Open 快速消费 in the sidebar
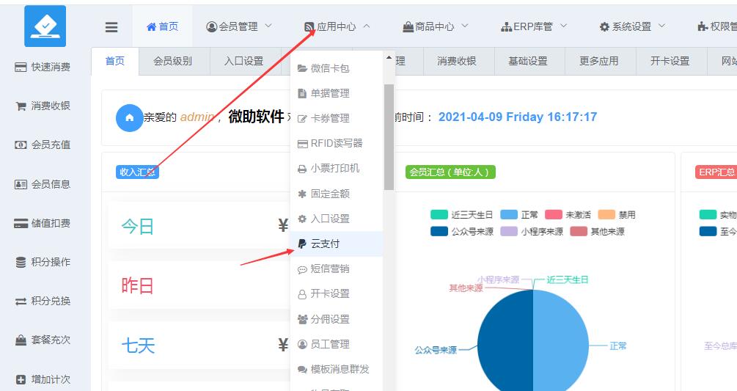The image size is (737, 391). (43, 67)
